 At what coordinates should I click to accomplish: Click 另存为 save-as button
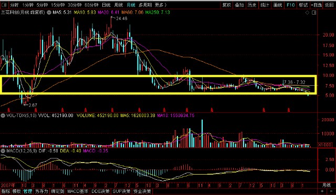coord(41,191)
